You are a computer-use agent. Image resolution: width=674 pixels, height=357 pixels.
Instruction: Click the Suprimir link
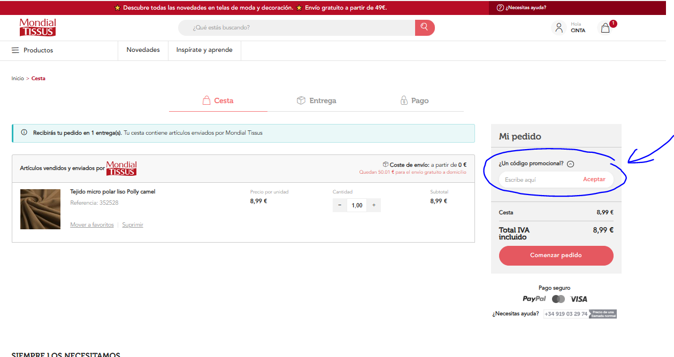[133, 225]
